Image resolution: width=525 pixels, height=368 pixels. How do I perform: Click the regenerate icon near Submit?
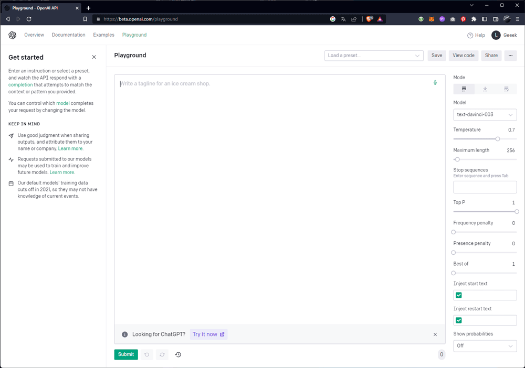coord(162,354)
